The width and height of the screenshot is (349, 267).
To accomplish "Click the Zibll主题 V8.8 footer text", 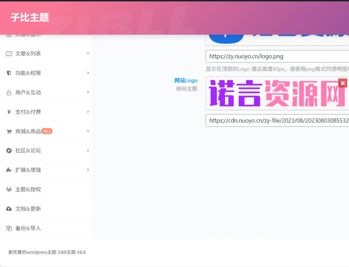I will tap(72, 252).
